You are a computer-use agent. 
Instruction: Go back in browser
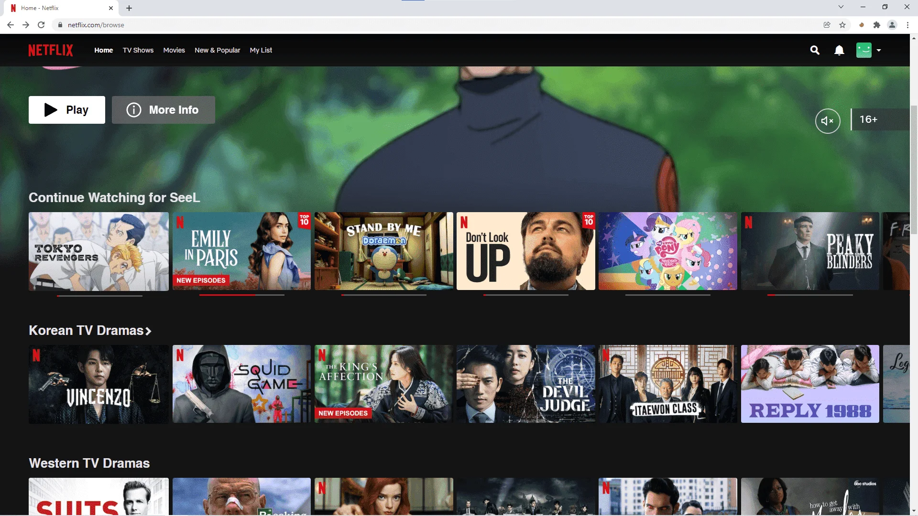[x=11, y=25]
